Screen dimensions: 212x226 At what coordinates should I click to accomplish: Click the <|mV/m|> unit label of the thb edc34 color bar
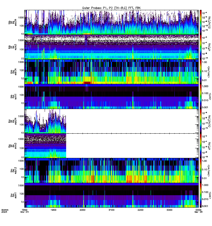[209, 72]
